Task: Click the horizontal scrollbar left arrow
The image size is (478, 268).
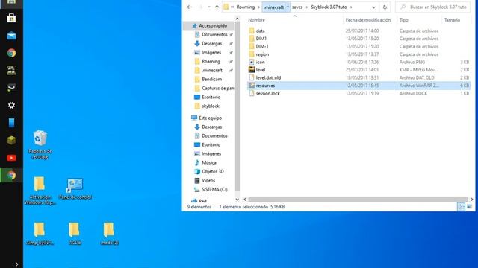Action: [245, 200]
